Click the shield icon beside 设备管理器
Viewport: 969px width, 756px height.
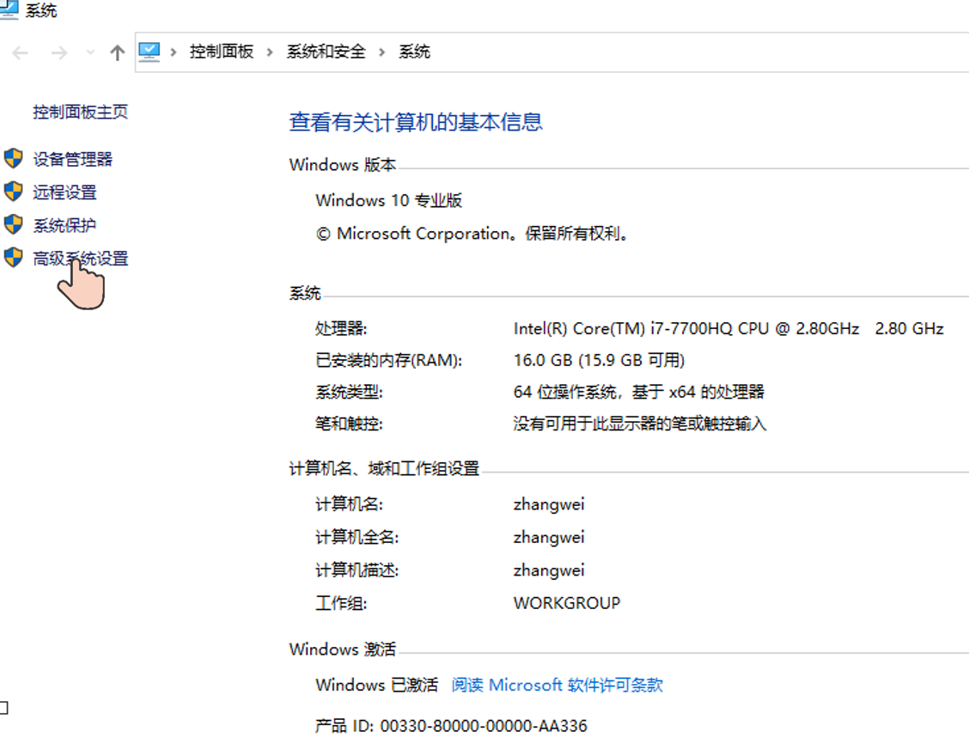(x=14, y=158)
